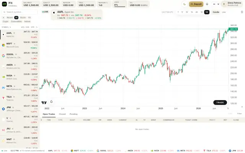Switch chart type to Line

click(x=224, y=12)
